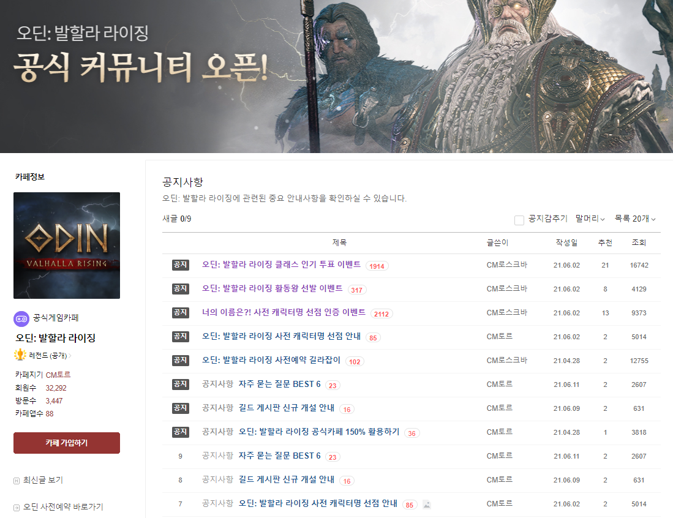Click comment count 102 badge
The height and width of the screenshot is (518, 673).
[355, 362]
